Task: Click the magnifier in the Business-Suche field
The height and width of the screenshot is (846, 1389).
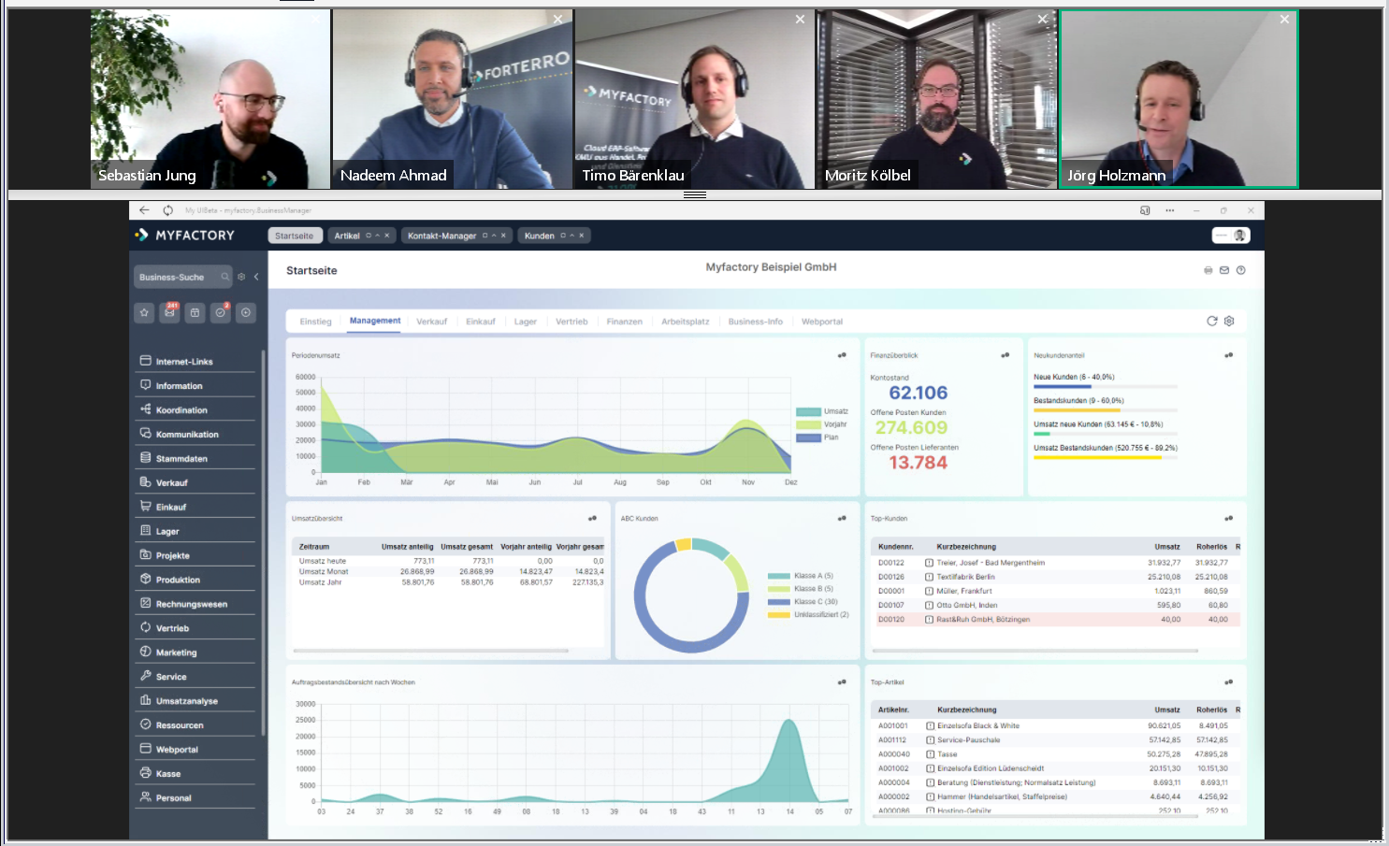Action: click(224, 277)
